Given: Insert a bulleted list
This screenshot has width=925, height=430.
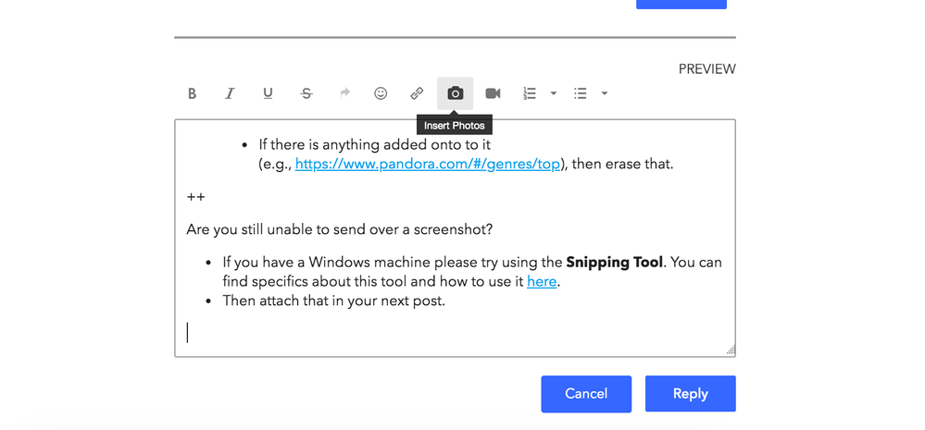Looking at the screenshot, I should coord(581,93).
